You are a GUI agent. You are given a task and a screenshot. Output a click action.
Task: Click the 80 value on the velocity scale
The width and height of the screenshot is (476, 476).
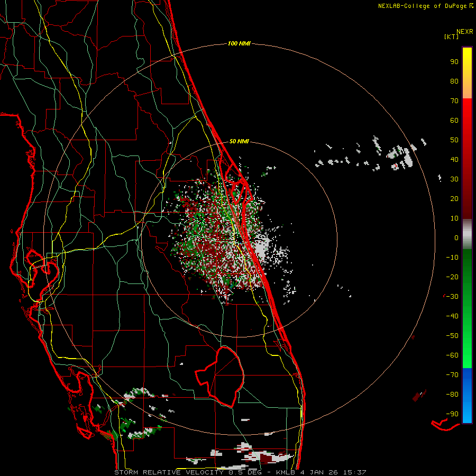coord(454,81)
